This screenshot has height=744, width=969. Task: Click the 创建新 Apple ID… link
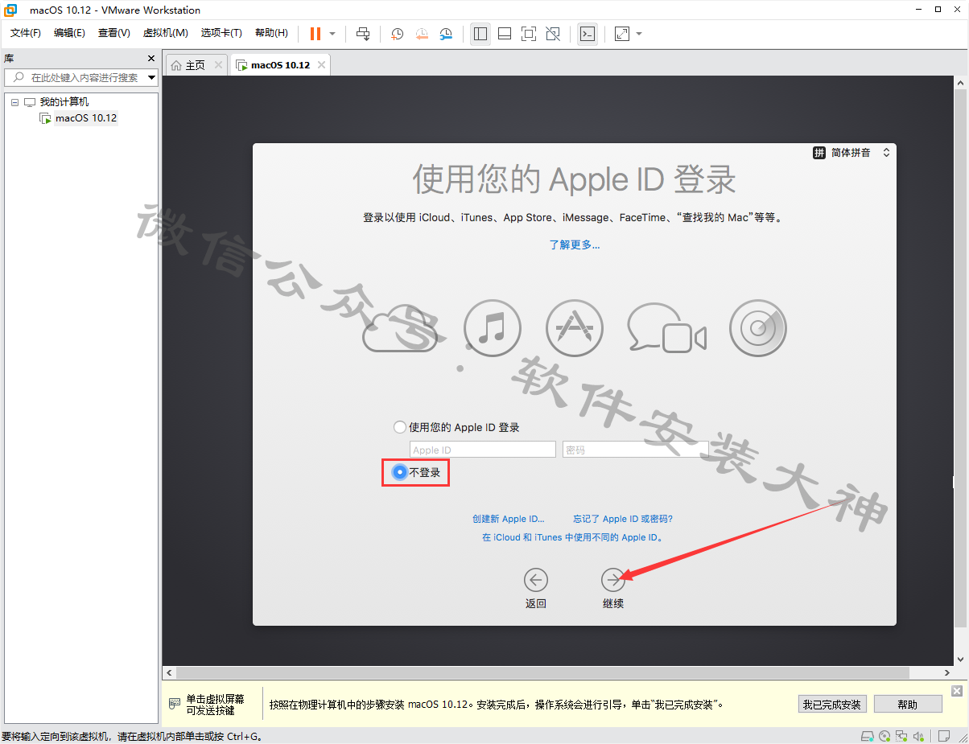click(x=509, y=519)
